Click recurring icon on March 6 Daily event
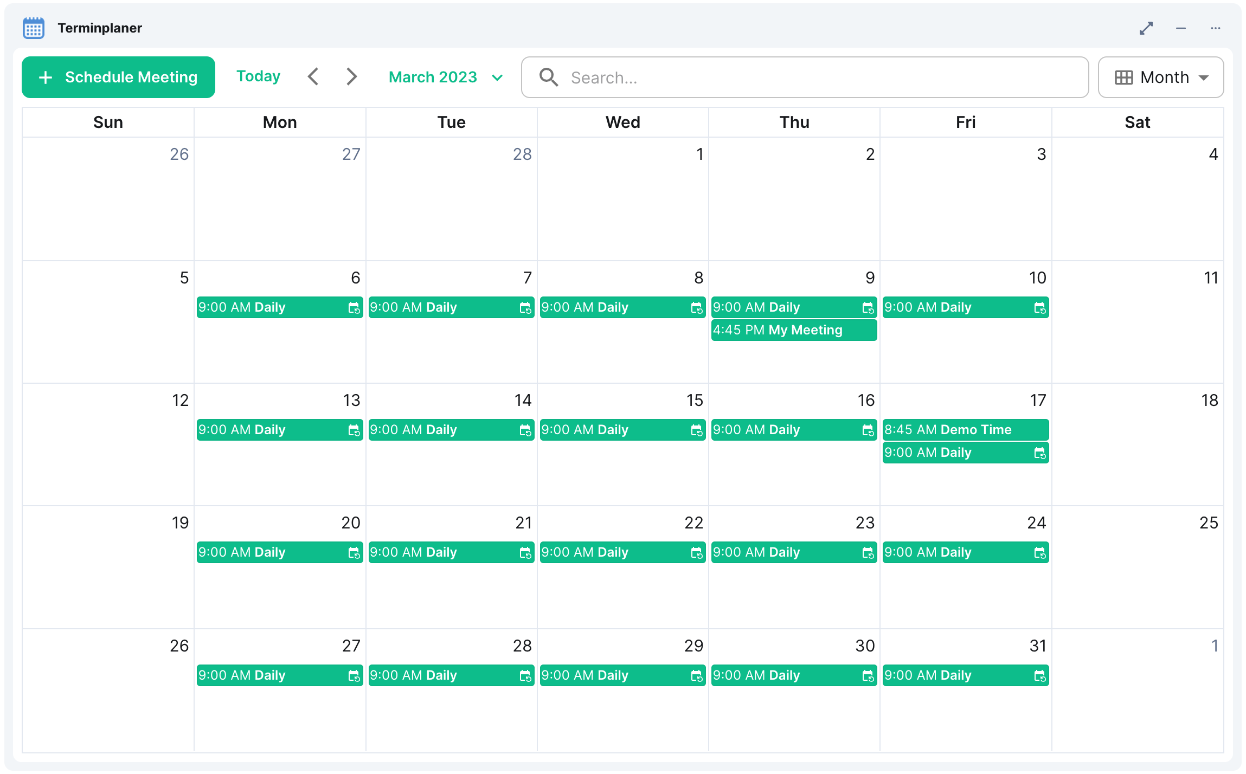Image resolution: width=1246 pixels, height=774 pixels. (354, 308)
